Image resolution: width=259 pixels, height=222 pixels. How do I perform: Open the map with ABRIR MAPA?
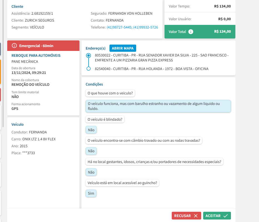[x=123, y=48]
